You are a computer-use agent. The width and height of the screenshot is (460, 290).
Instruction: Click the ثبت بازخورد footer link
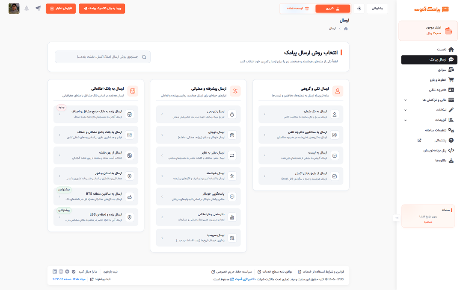pos(110,272)
